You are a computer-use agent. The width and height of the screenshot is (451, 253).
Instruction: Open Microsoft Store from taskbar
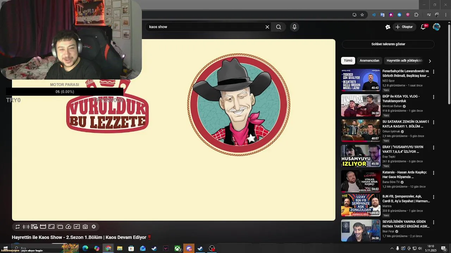pos(131,248)
